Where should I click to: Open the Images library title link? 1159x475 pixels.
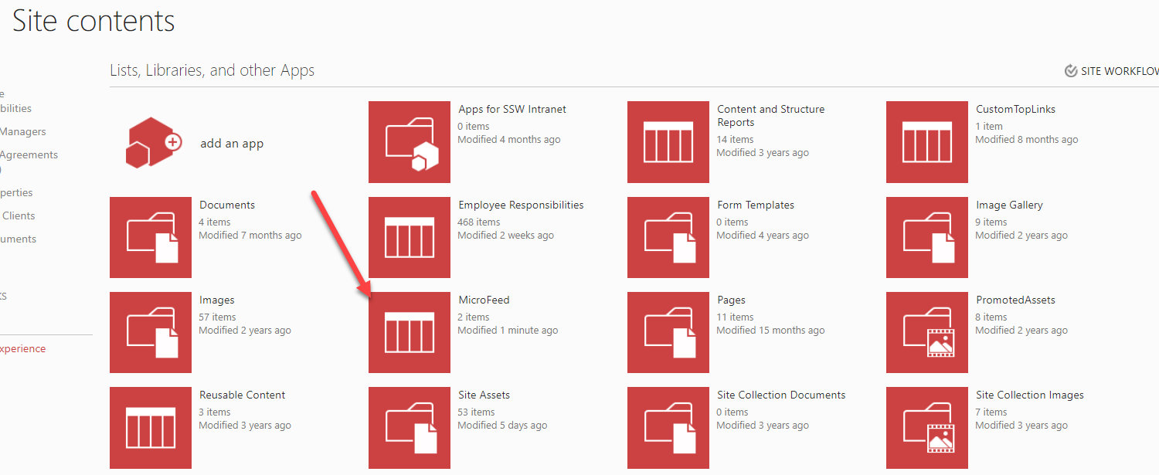(x=216, y=300)
